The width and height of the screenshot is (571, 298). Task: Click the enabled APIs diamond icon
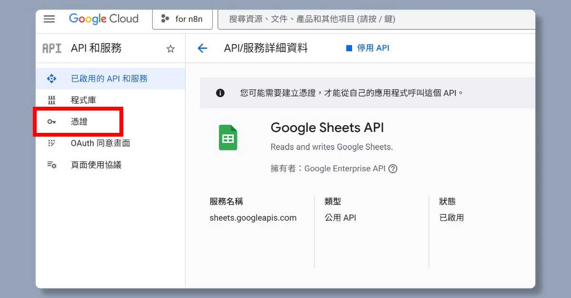coord(51,79)
